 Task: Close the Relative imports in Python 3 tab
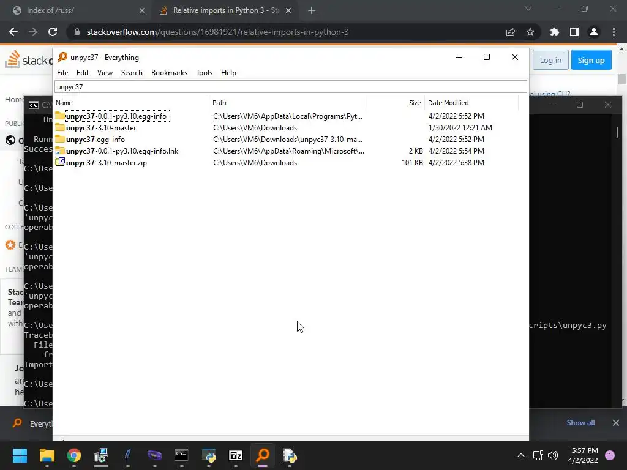(x=288, y=10)
